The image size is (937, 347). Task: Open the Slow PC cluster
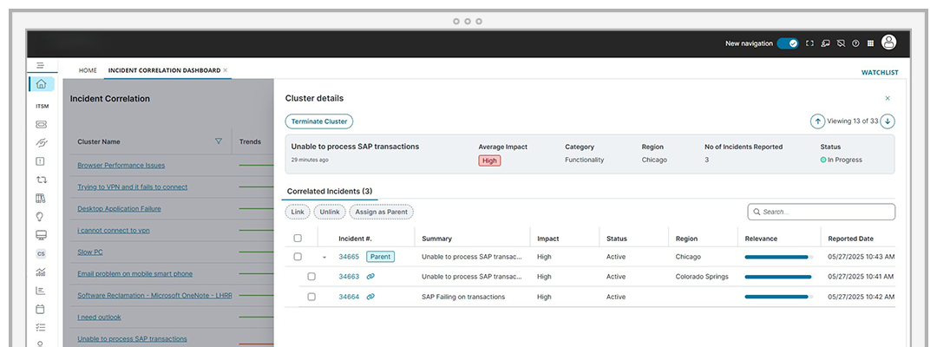[x=90, y=252]
